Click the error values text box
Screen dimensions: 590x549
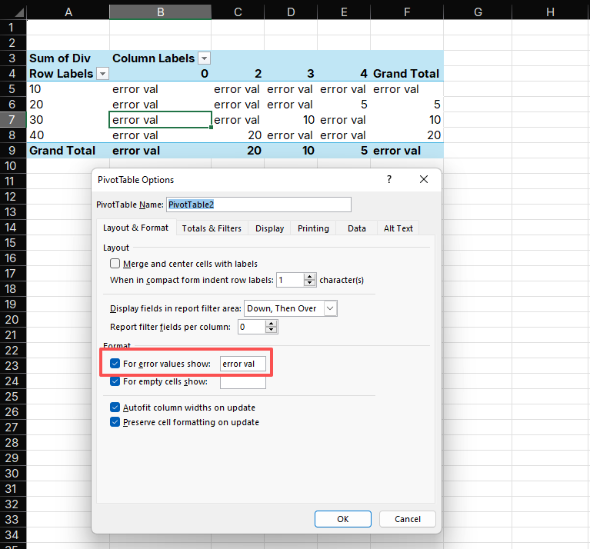click(x=242, y=364)
